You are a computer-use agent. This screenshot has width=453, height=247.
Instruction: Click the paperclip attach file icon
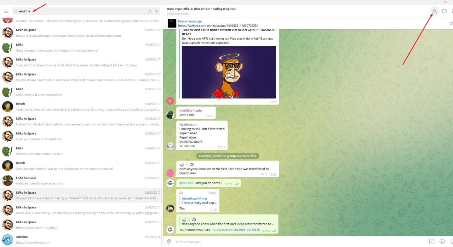[x=169, y=242]
